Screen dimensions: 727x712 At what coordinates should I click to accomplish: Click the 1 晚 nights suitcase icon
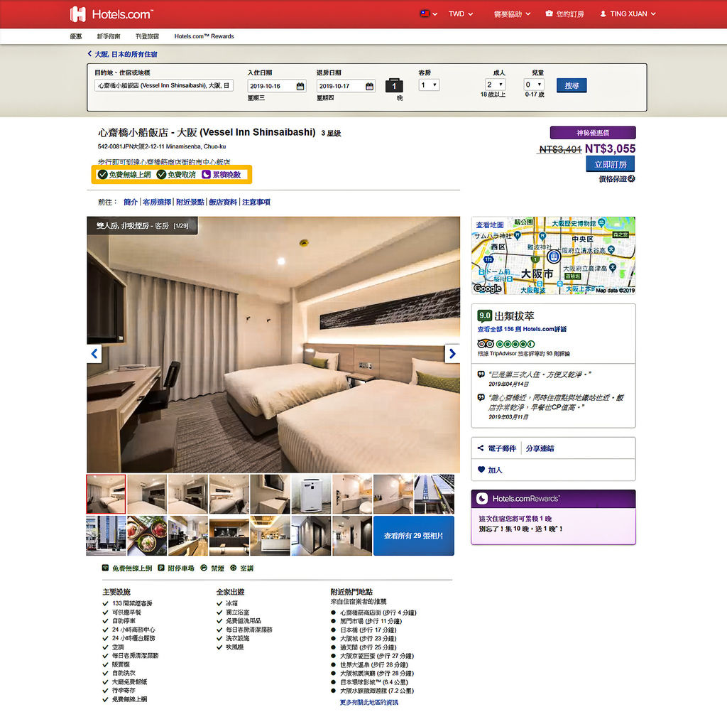pyautogui.click(x=394, y=85)
